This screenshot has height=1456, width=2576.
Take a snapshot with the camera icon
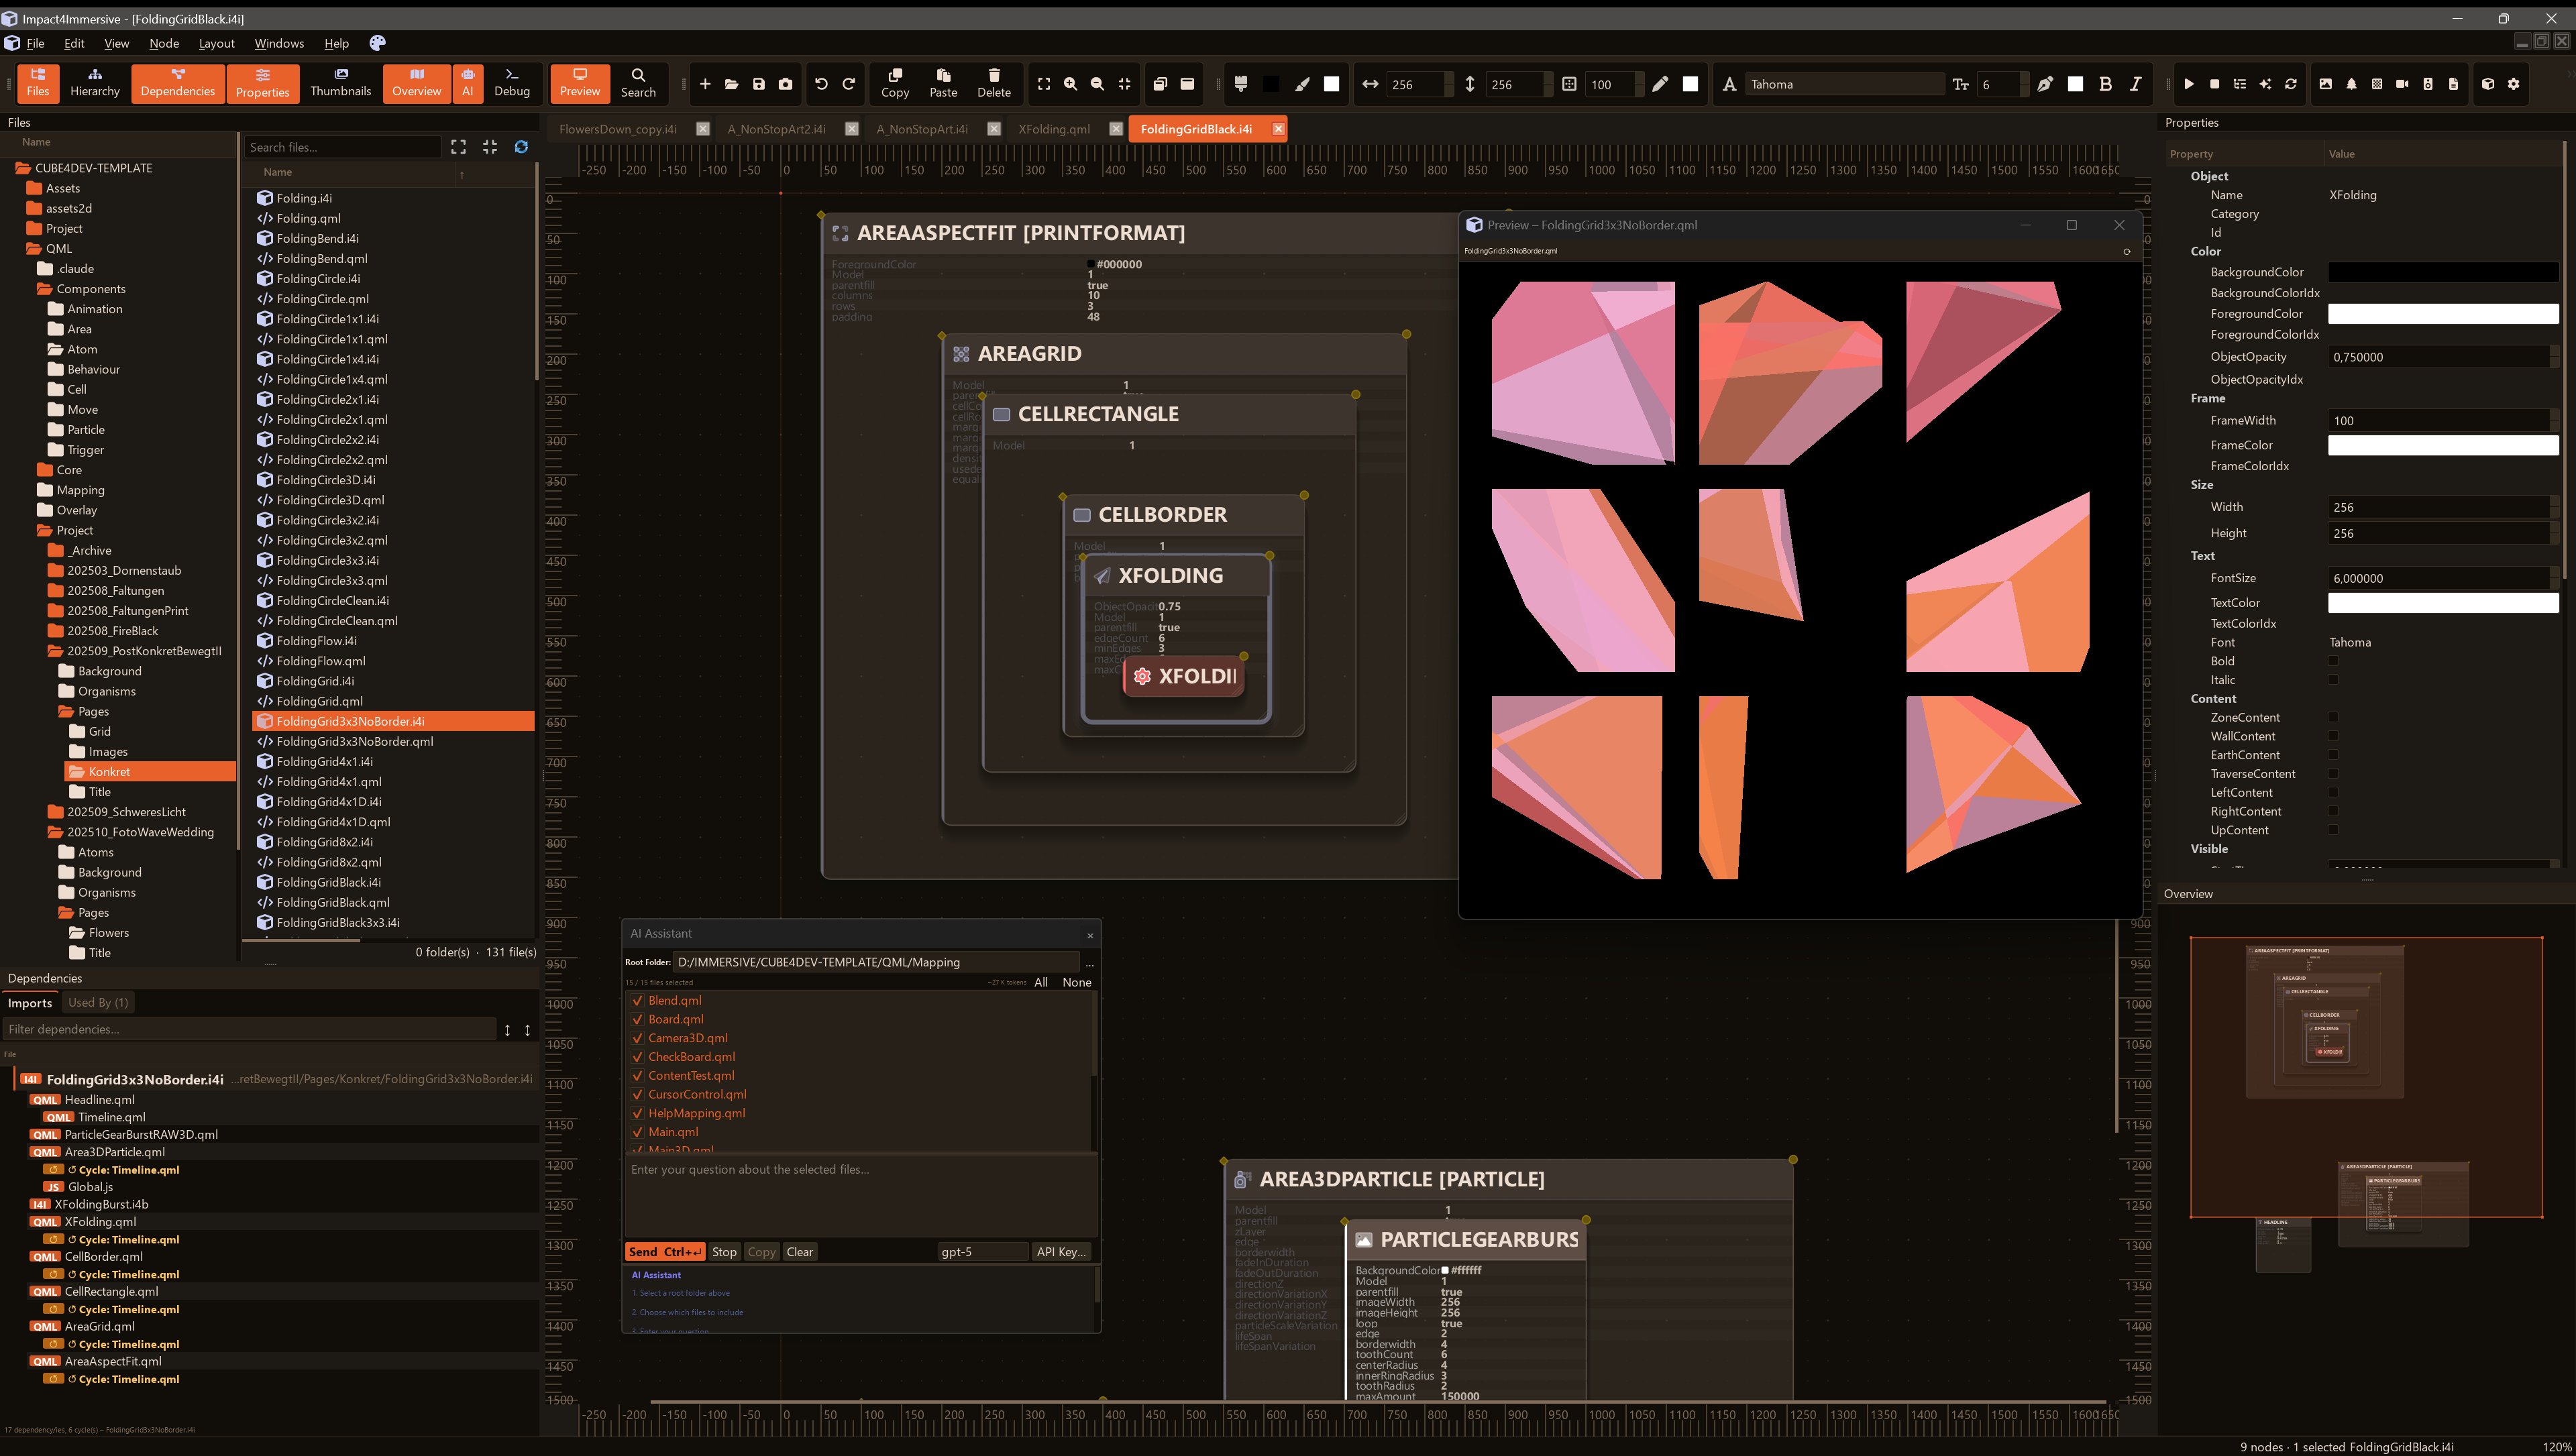pyautogui.click(x=786, y=84)
